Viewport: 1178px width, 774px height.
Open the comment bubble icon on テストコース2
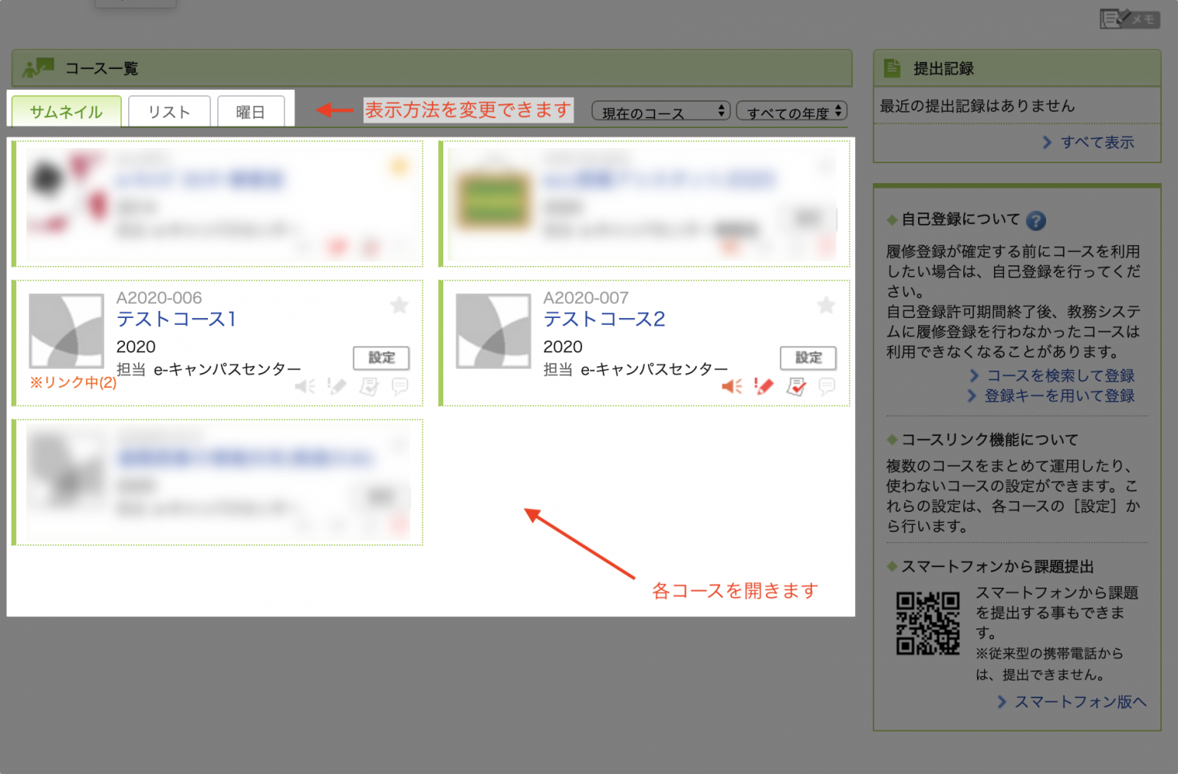pyautogui.click(x=827, y=387)
